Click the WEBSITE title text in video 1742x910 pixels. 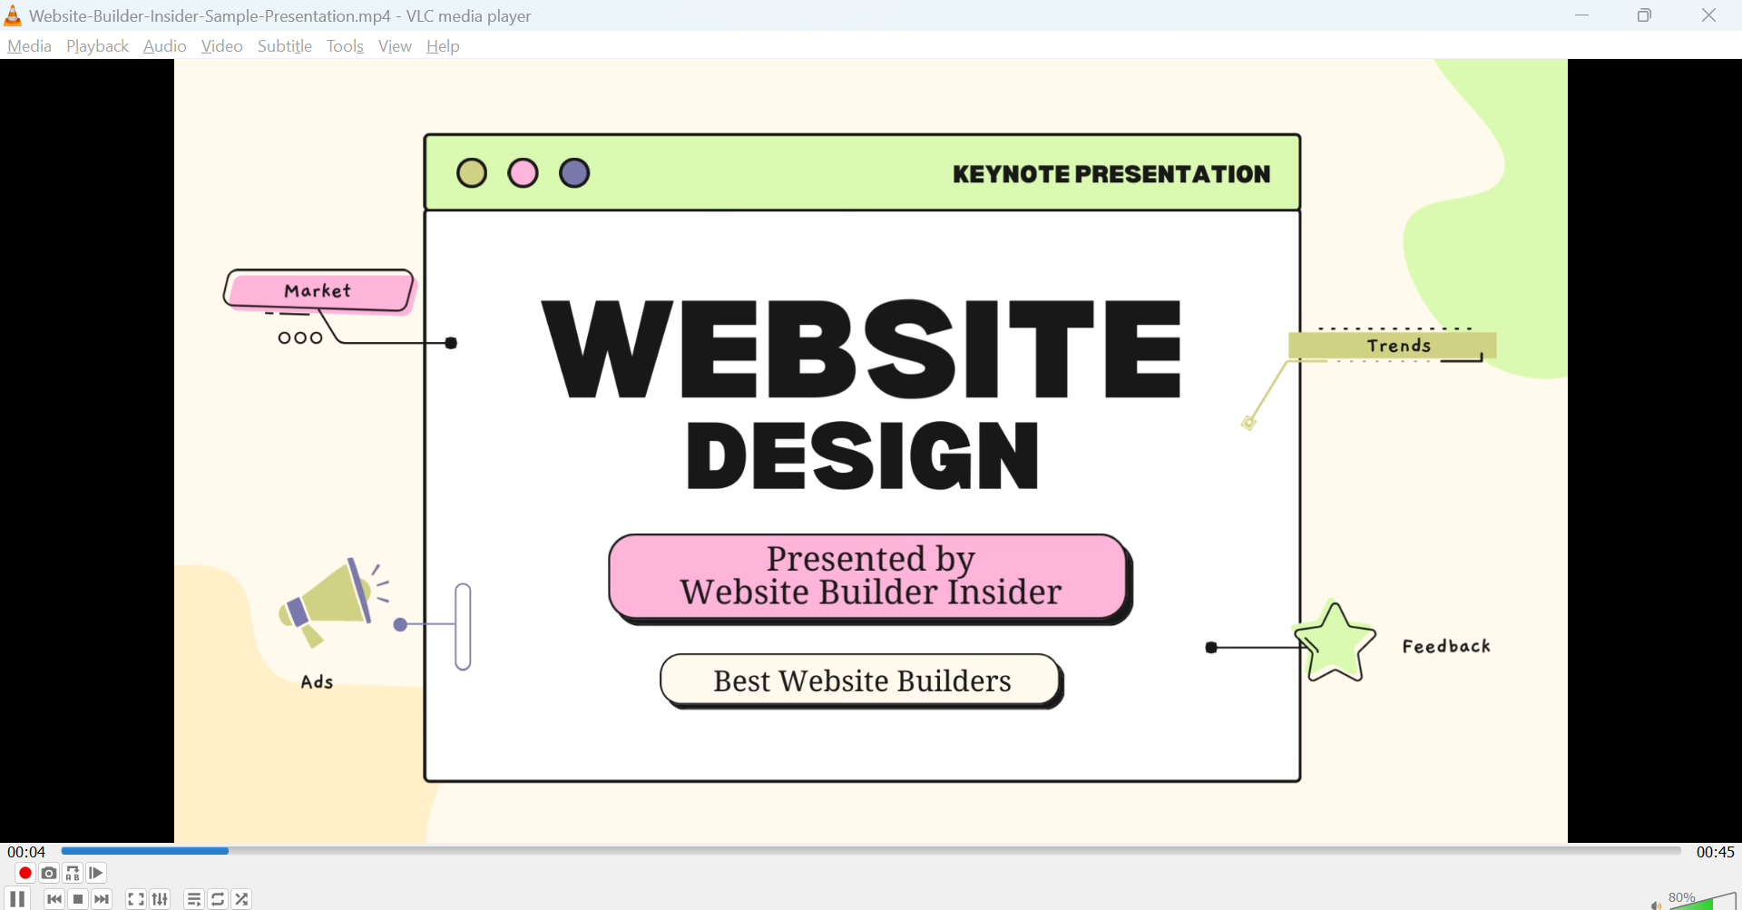(862, 349)
